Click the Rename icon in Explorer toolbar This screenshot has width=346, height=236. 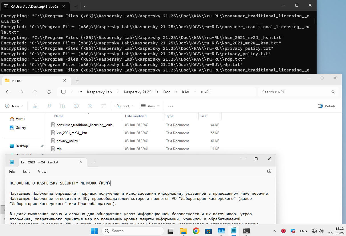(x=76, y=106)
